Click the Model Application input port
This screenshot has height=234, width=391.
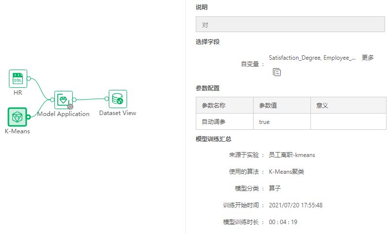point(52,100)
